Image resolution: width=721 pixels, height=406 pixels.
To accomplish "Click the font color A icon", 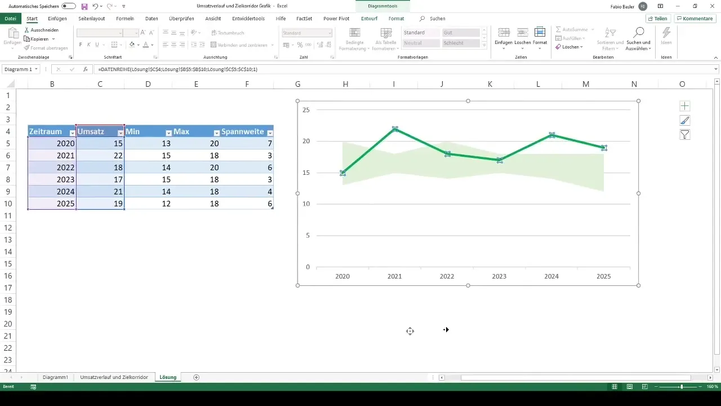I will pyautogui.click(x=145, y=45).
